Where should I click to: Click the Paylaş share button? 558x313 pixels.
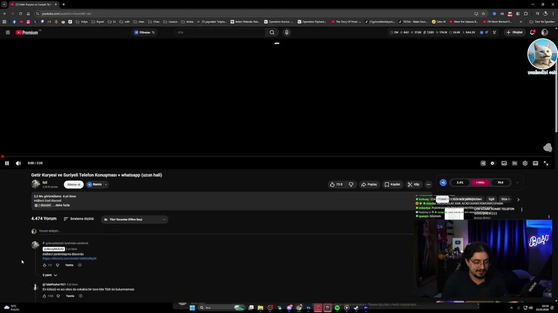tap(369, 184)
